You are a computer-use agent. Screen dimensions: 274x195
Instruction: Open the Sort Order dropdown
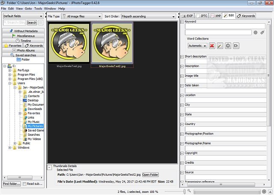pyautogui.click(x=148, y=16)
